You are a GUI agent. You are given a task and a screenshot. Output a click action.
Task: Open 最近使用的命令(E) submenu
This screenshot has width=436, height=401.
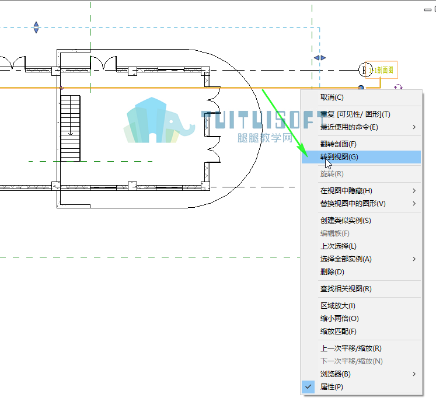pos(361,127)
